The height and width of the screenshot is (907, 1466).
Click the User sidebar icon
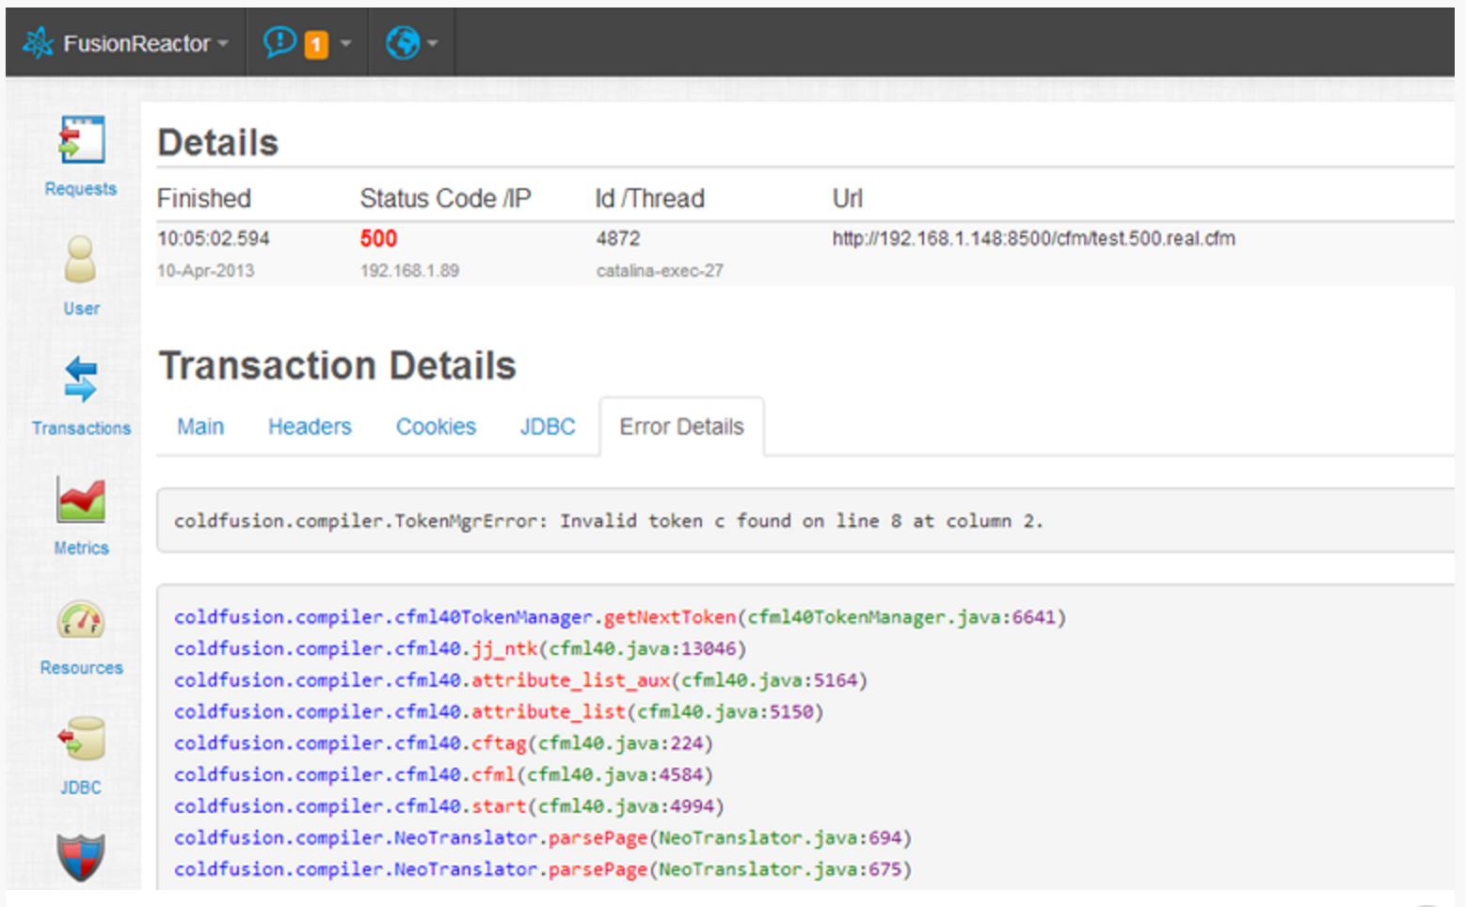[x=81, y=261]
